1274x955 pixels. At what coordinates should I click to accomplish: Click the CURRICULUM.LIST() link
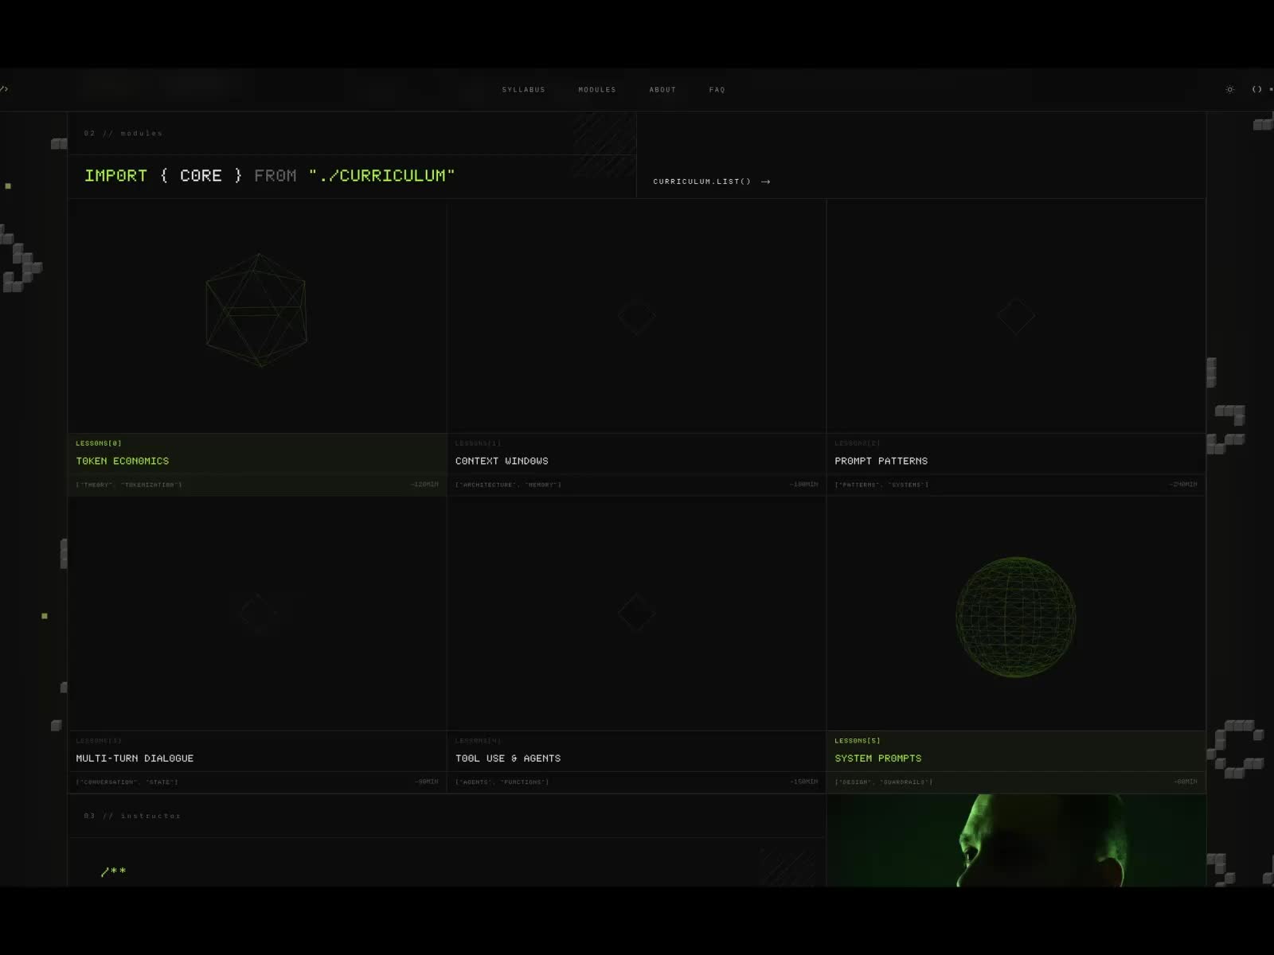tap(701, 181)
